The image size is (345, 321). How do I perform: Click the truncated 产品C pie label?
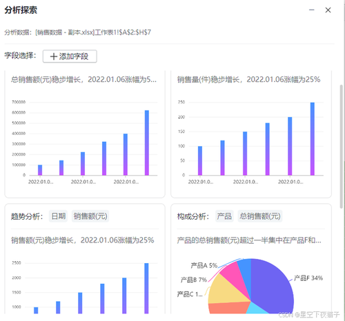[190, 294]
